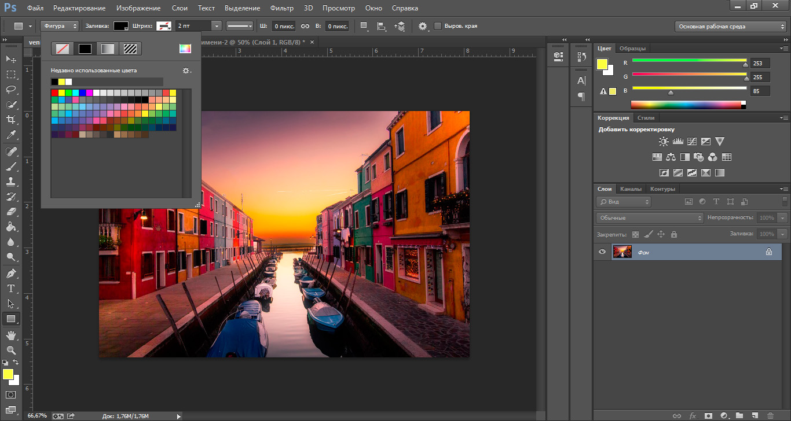Select the gradient fill type button
This screenshot has height=421, width=791.
(108, 49)
